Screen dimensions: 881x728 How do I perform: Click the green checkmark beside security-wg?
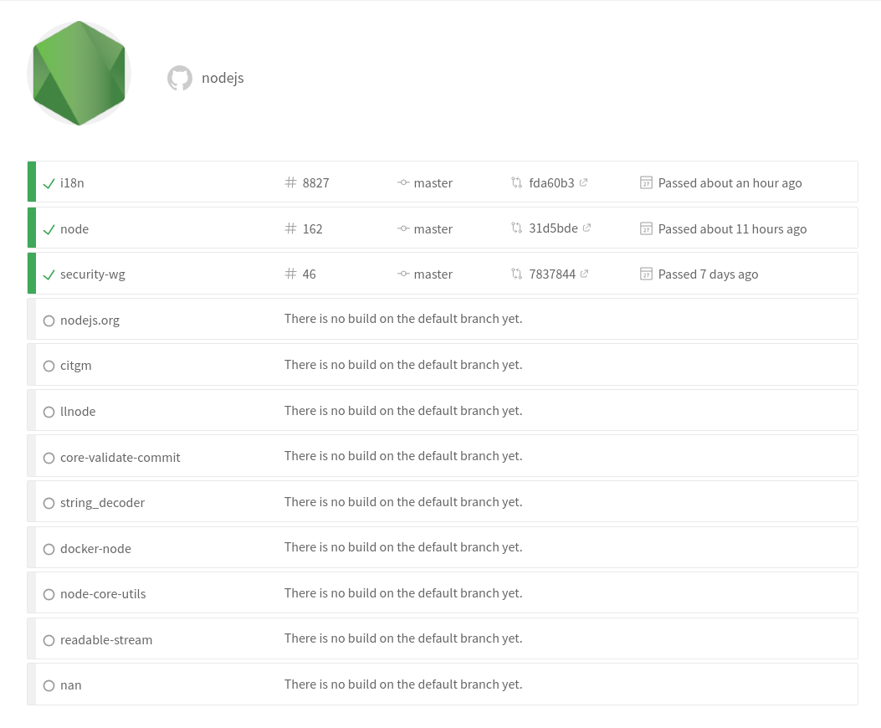click(x=49, y=275)
